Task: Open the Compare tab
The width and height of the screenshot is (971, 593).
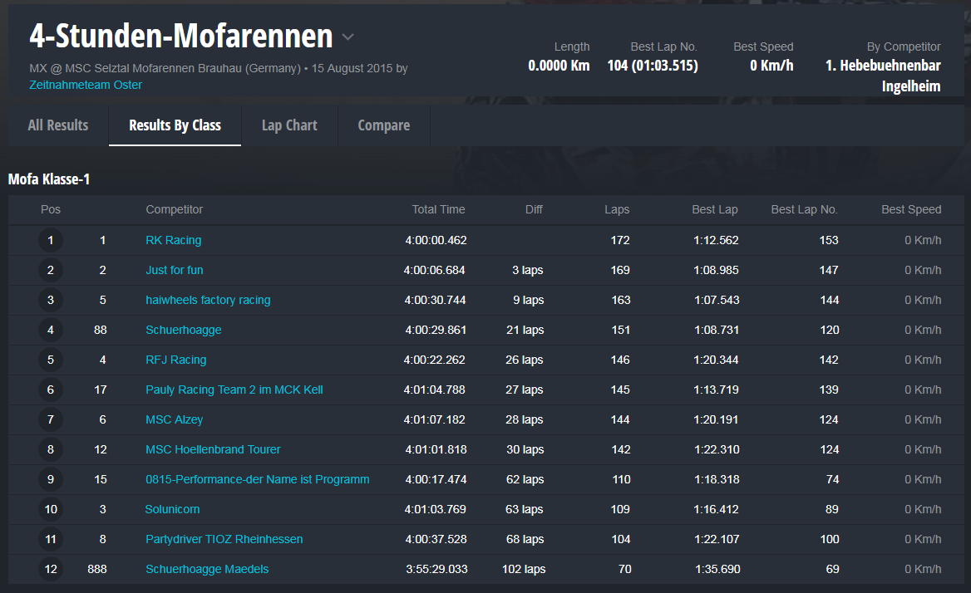Action: (383, 125)
